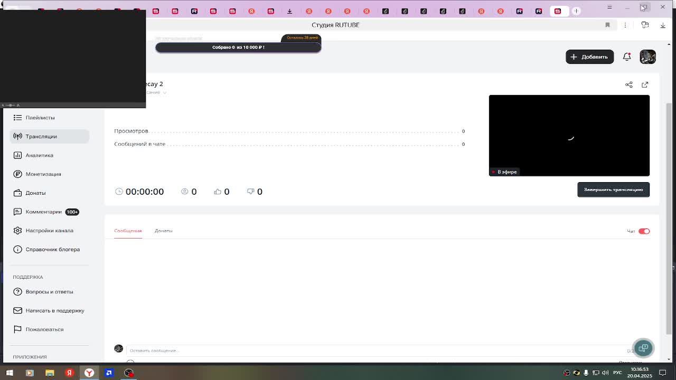
Task: Open the notifications bell
Action: tap(626, 56)
